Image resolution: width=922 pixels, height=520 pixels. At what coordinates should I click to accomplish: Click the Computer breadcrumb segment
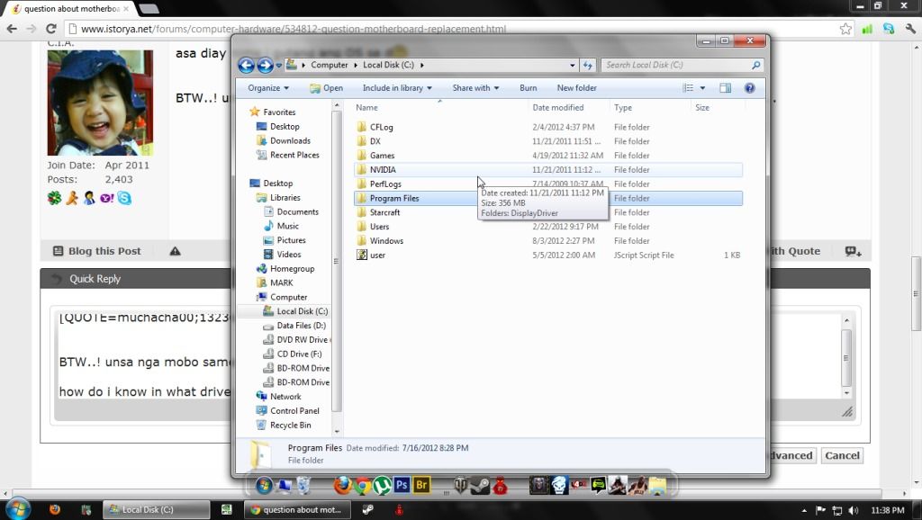pos(330,65)
